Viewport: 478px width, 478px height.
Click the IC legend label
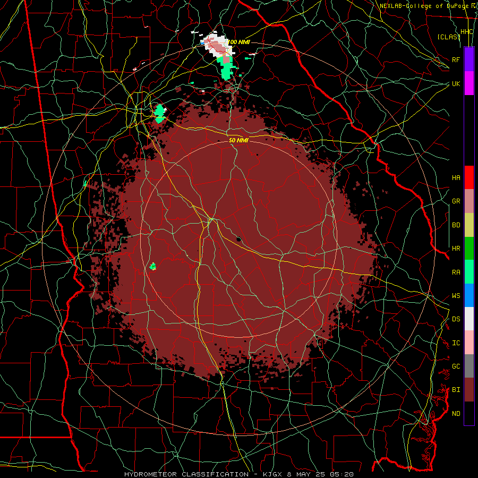[x=456, y=343]
